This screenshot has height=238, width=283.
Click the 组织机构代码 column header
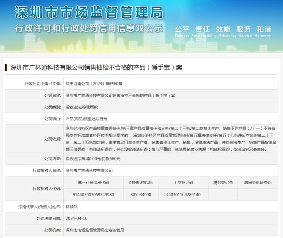pos(141,182)
